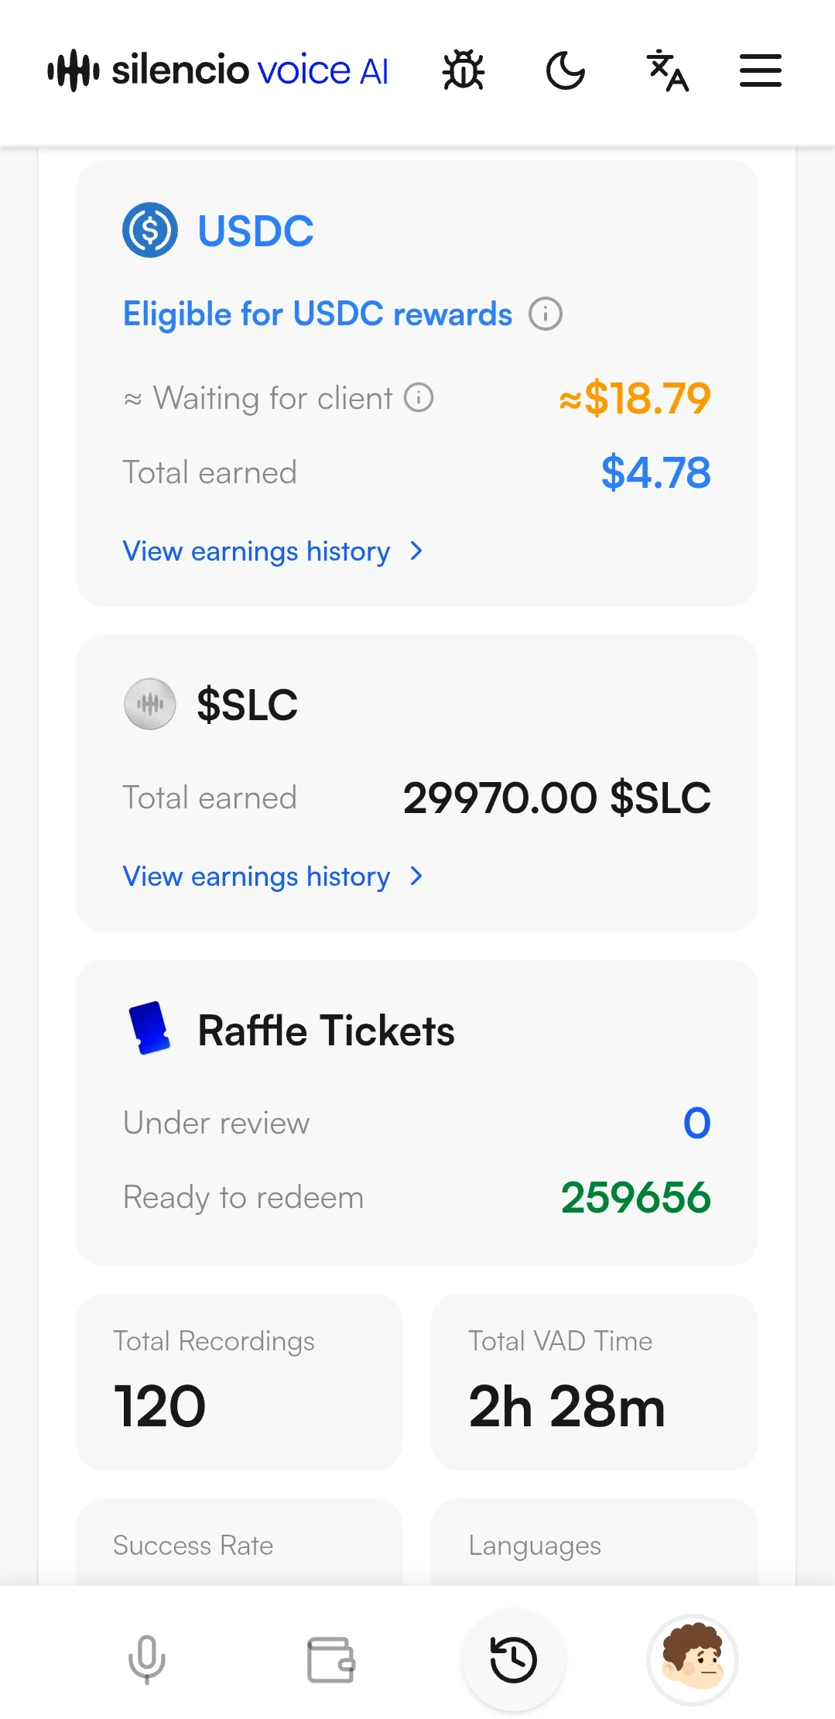
Task: Expand USDC earnings history chevron
Action: (416, 551)
